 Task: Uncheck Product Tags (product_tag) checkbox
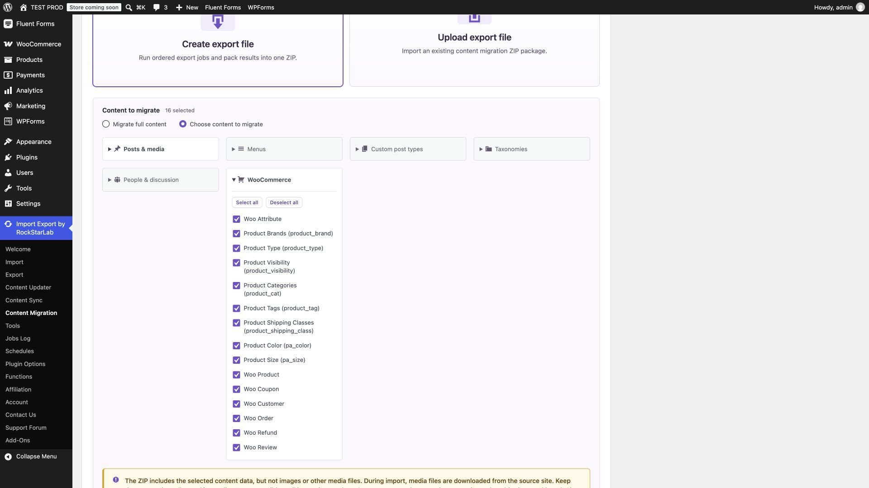coord(236,308)
